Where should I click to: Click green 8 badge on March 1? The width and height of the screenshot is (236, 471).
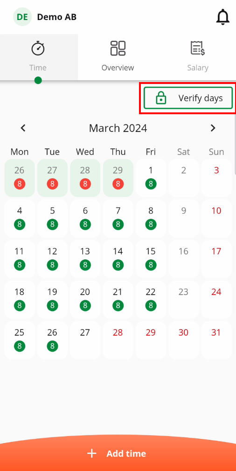coord(151,184)
